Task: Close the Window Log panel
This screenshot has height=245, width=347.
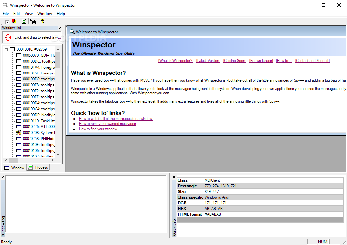Action: click(x=3, y=177)
